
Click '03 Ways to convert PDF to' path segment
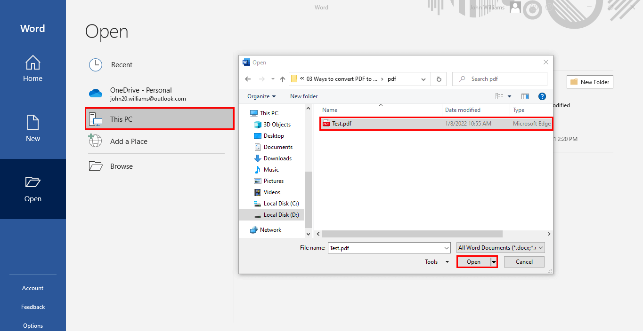(342, 79)
